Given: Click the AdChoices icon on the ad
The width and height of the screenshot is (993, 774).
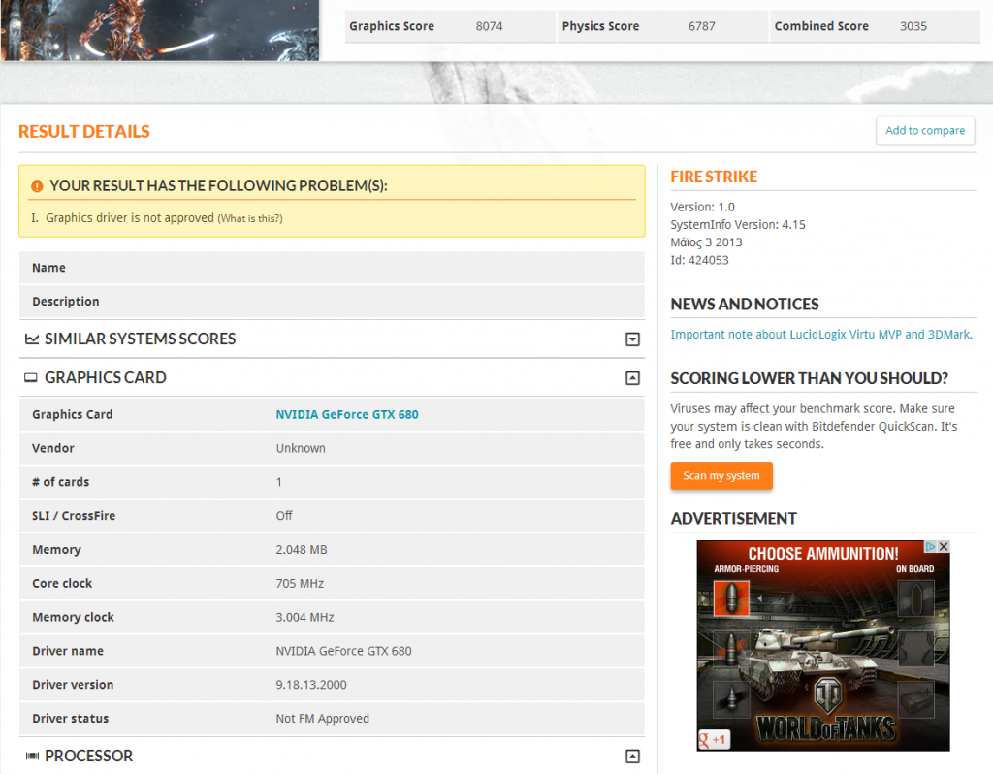Looking at the screenshot, I should coord(930,547).
